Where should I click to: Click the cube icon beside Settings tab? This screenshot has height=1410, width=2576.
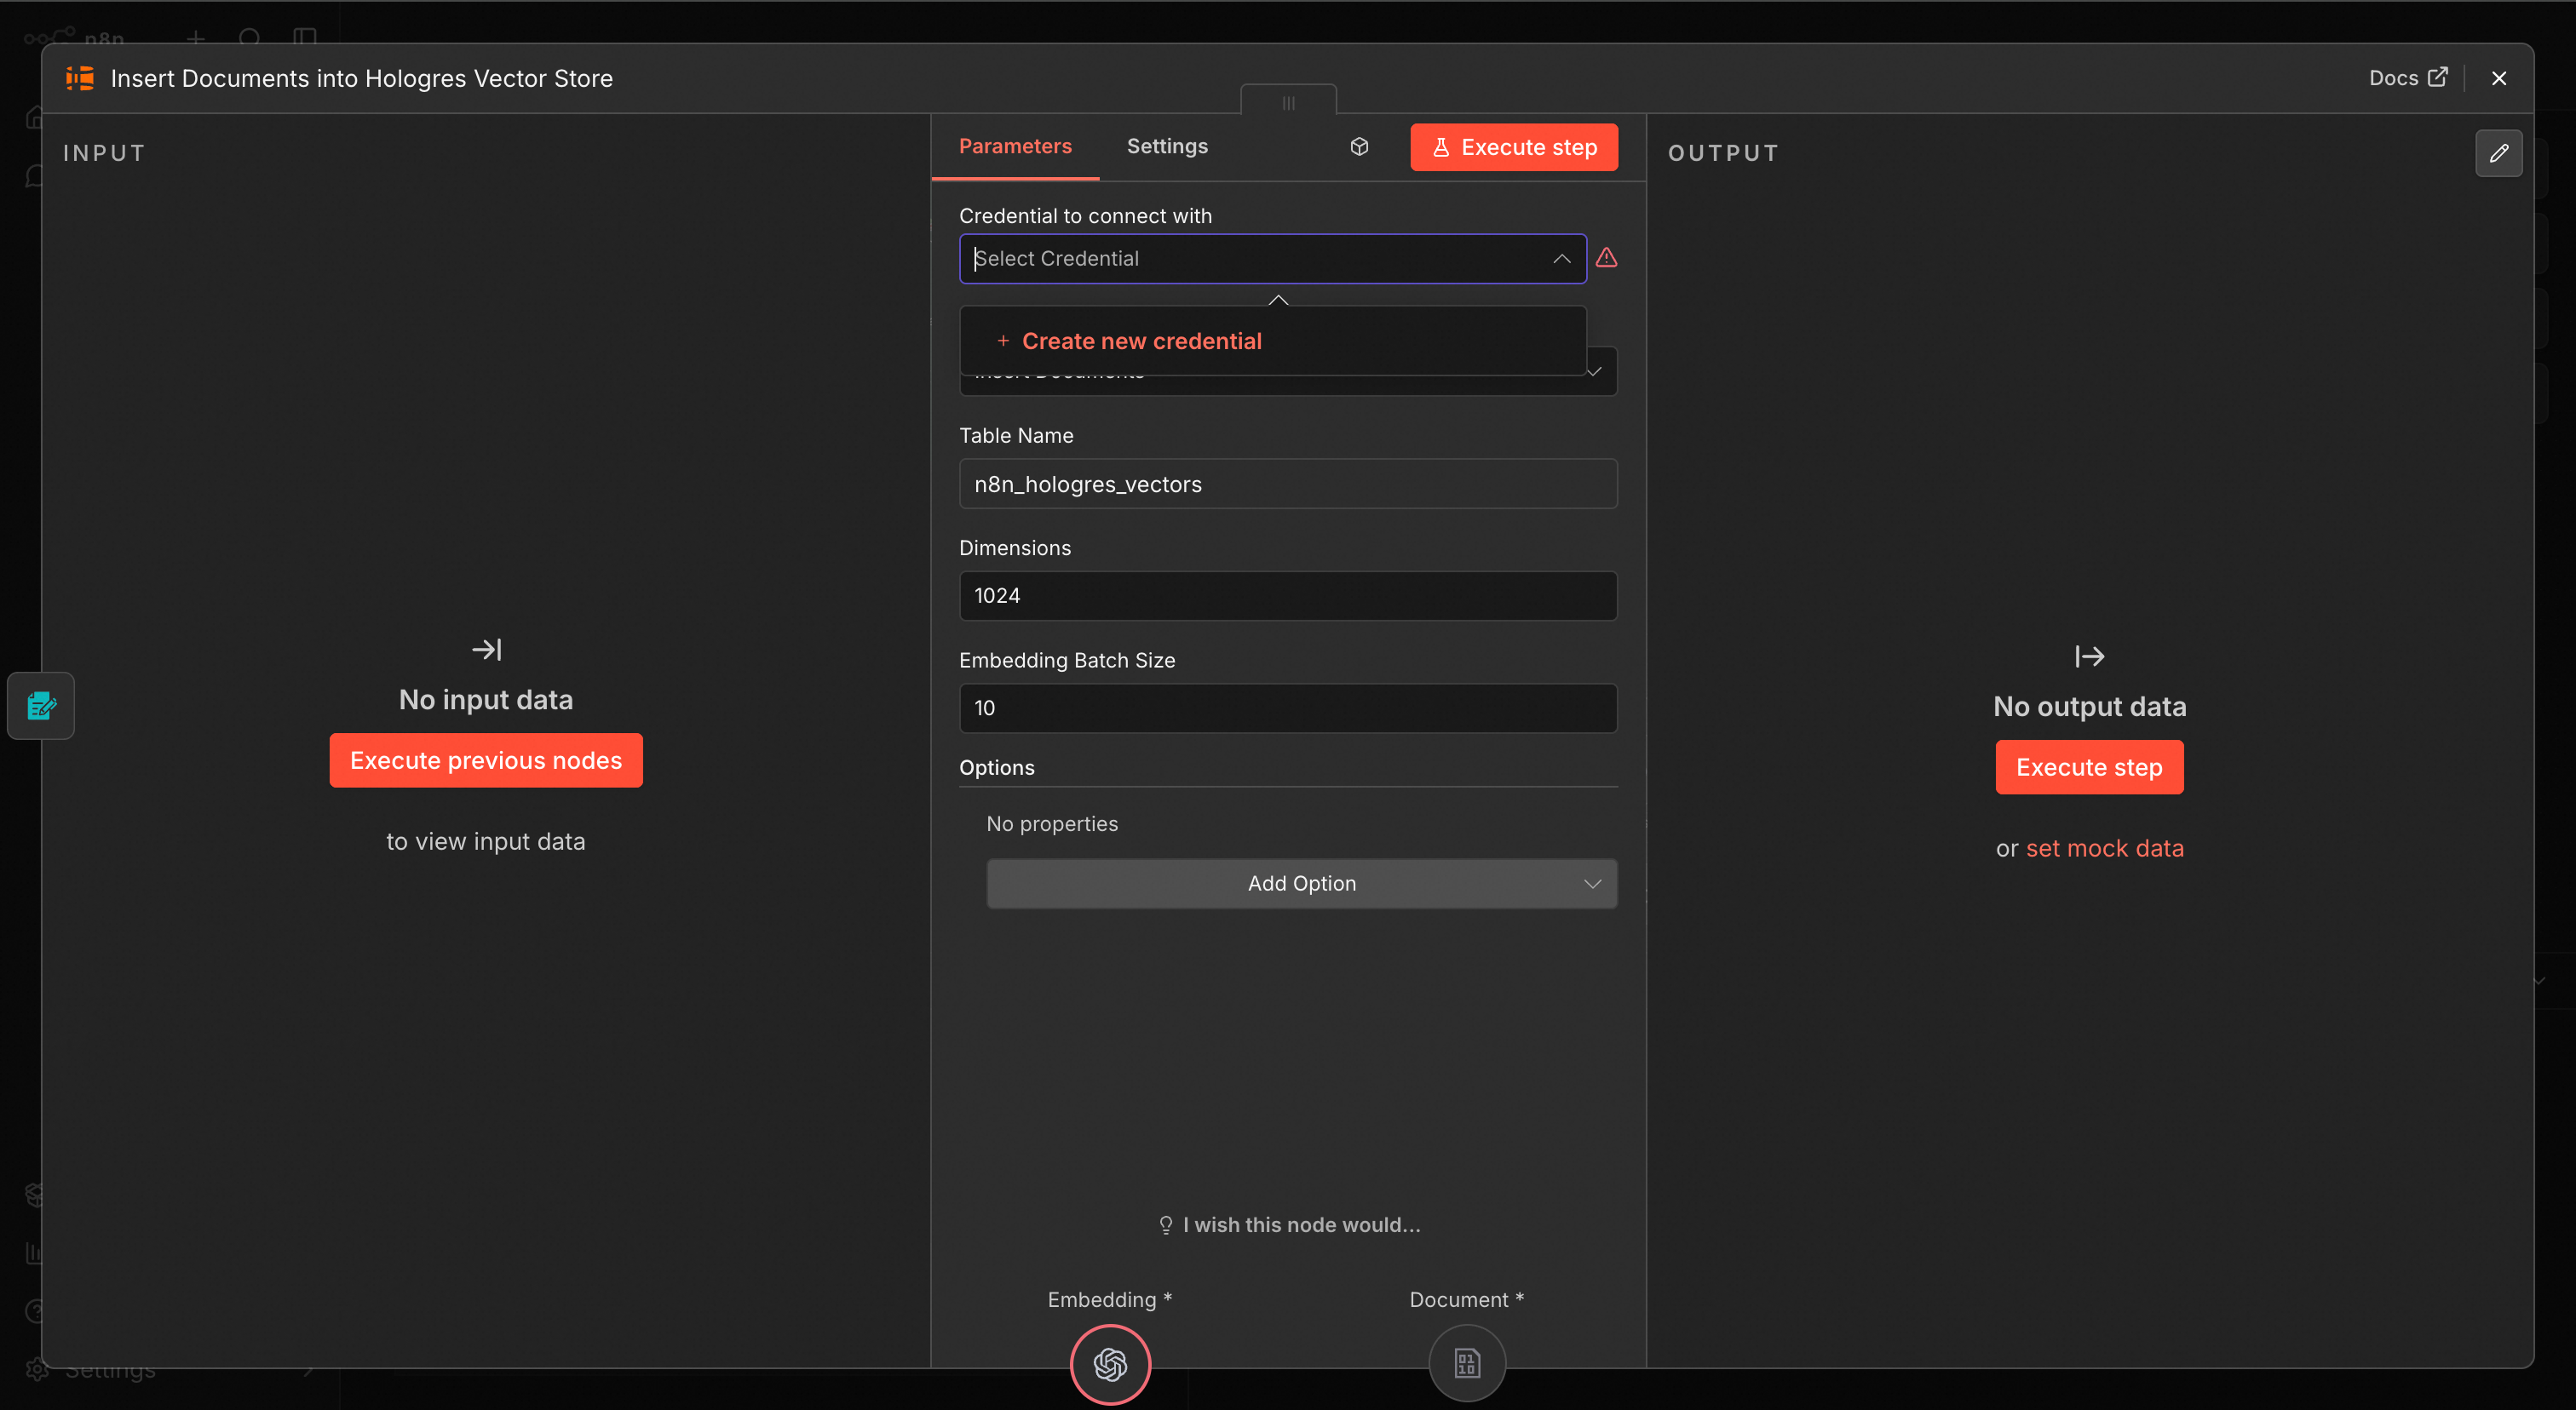point(1359,147)
